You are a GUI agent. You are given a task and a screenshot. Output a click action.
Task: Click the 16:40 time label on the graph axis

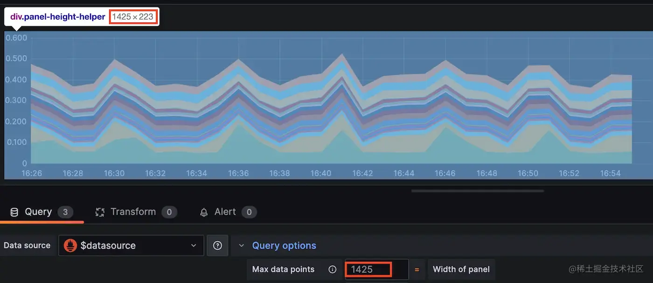pyautogui.click(x=320, y=173)
